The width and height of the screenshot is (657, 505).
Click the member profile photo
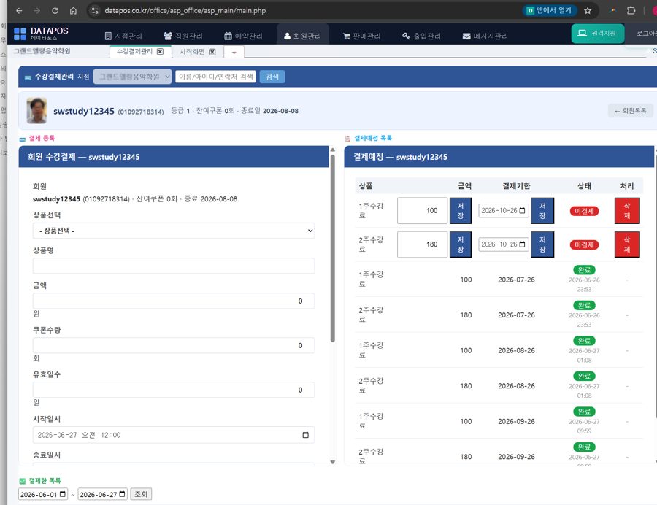click(x=36, y=110)
